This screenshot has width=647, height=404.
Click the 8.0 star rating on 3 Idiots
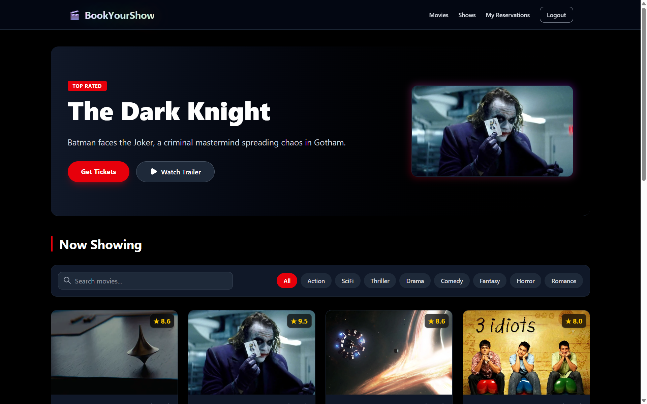click(x=574, y=321)
